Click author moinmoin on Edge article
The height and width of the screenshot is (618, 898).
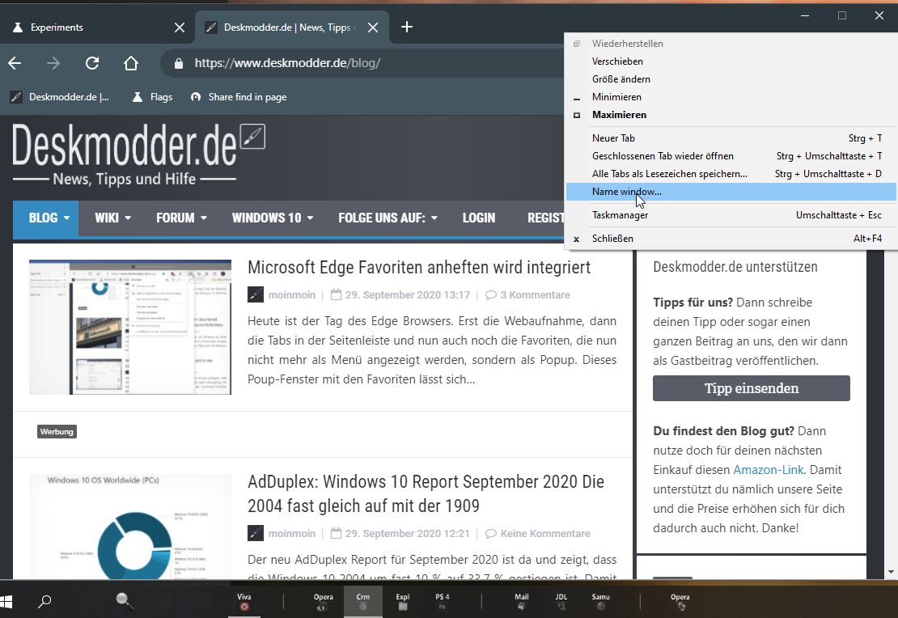(291, 295)
